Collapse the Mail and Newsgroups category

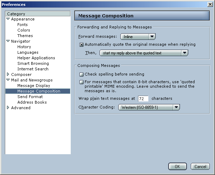click(8, 80)
